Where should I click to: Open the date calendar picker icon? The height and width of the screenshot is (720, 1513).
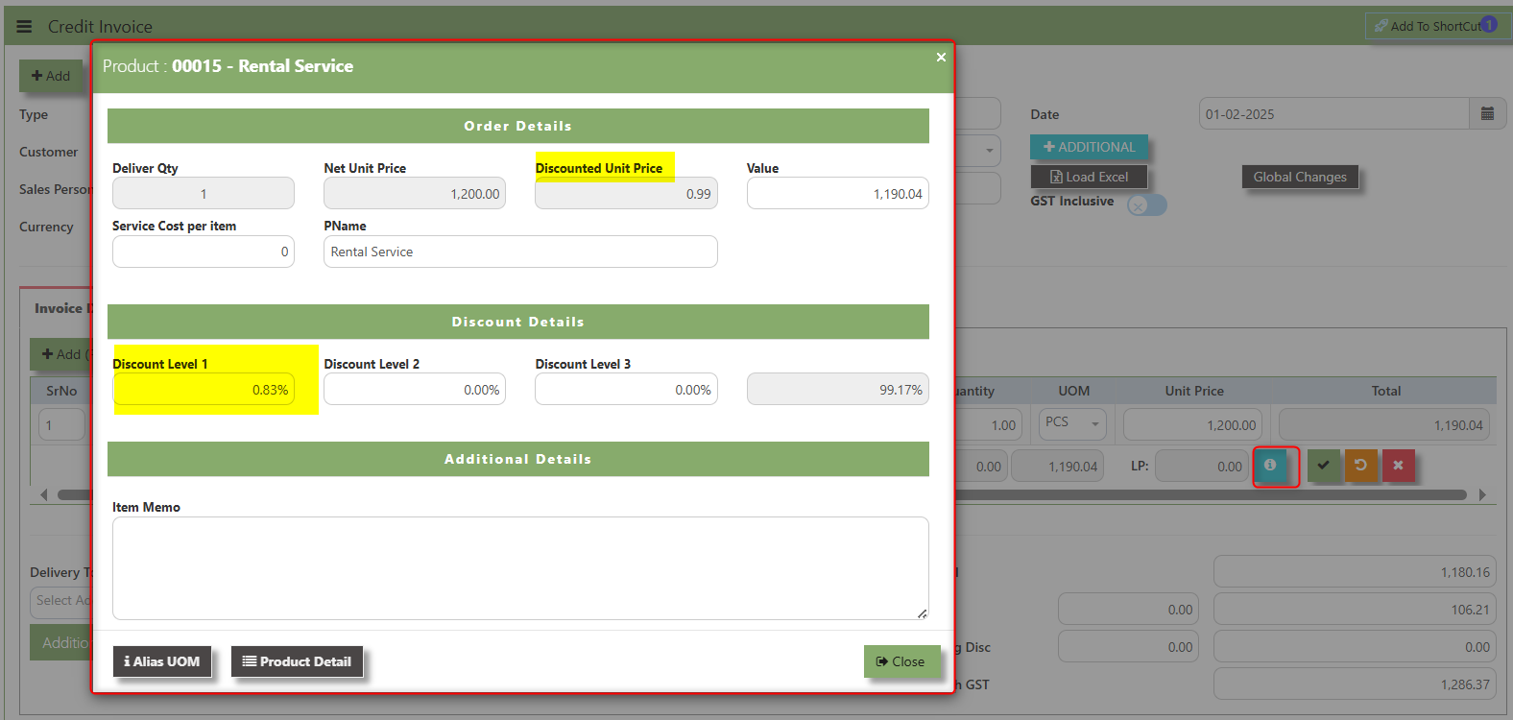[1487, 113]
